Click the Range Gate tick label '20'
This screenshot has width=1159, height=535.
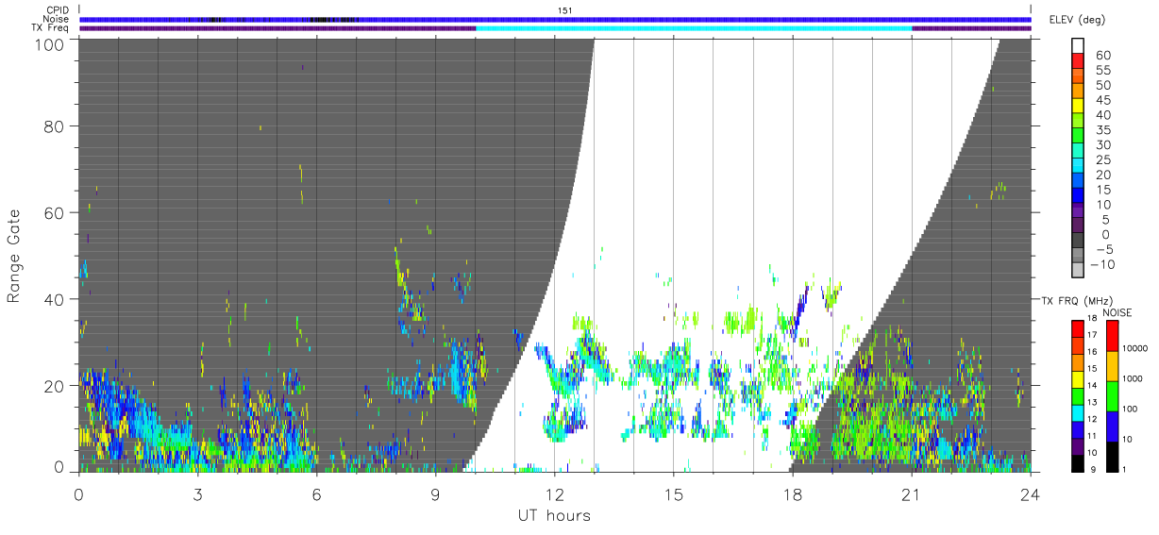[53, 386]
